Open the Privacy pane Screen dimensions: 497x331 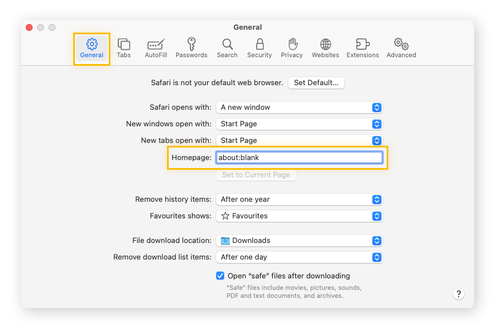(x=292, y=49)
